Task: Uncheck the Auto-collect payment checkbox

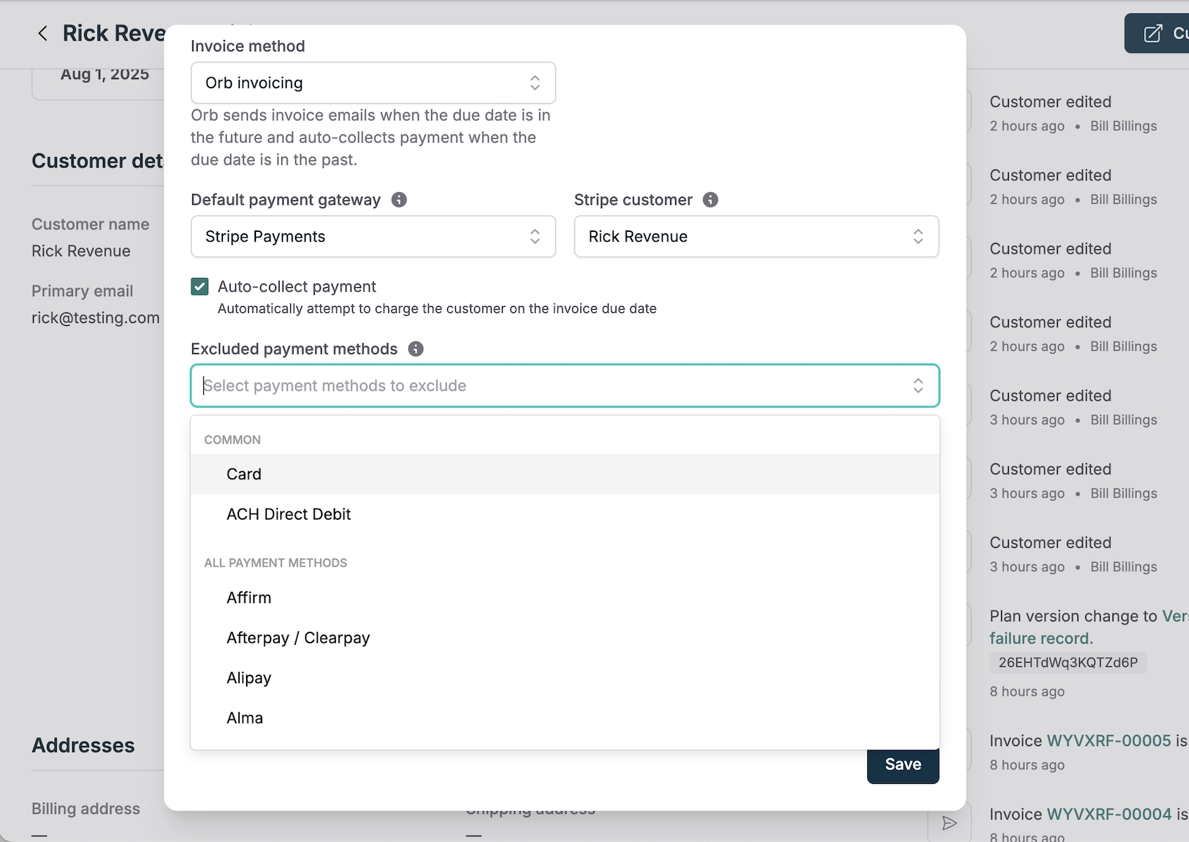Action: pyautogui.click(x=199, y=287)
